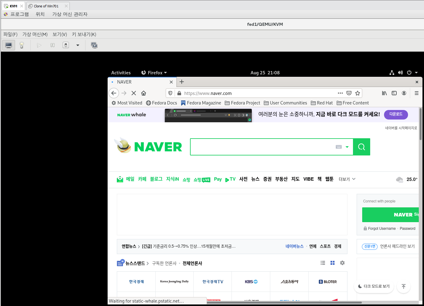Image resolution: width=424 pixels, height=306 pixels.
Task: Click Forgot Username link
Action: point(382,229)
